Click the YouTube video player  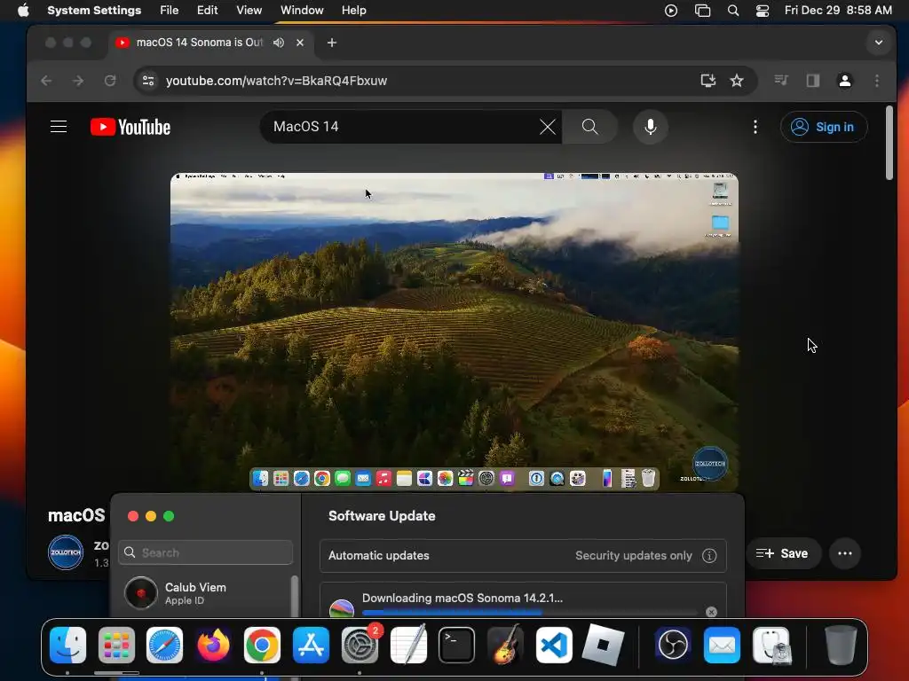click(454, 332)
